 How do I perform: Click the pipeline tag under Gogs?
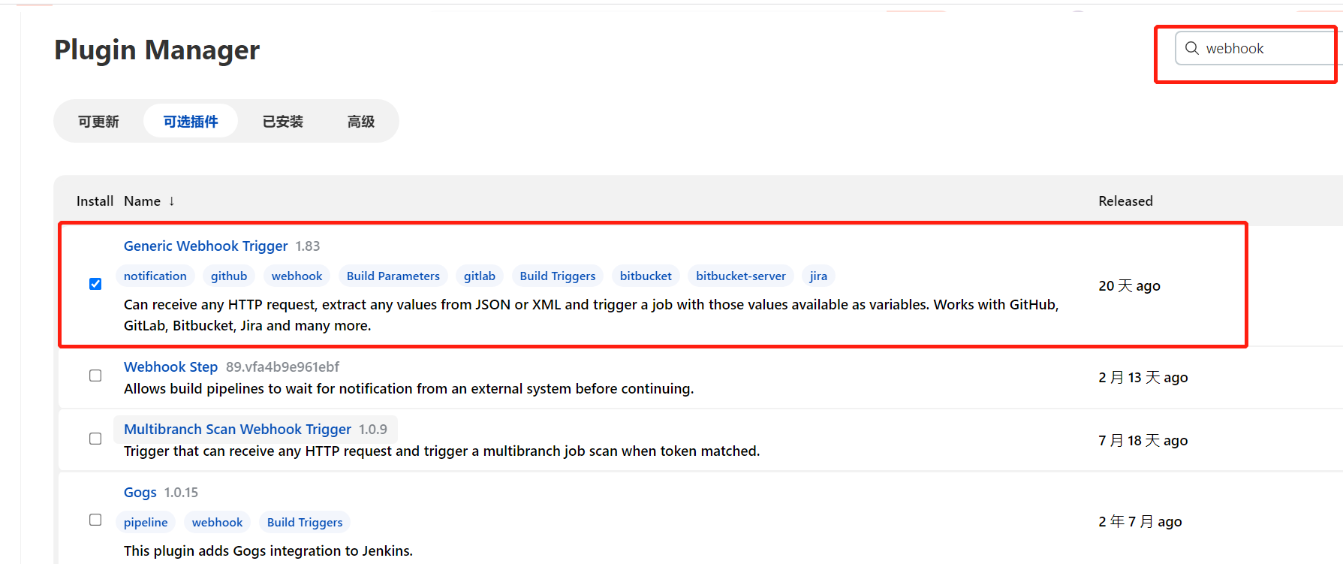coord(146,523)
